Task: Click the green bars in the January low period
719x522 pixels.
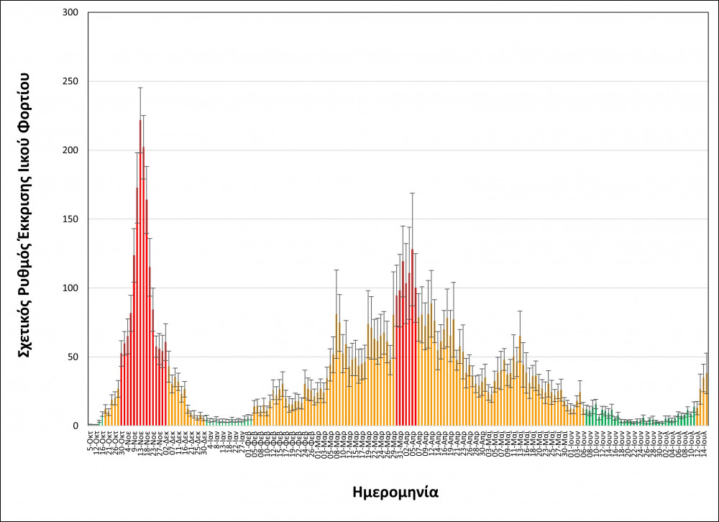Action: pos(224,422)
